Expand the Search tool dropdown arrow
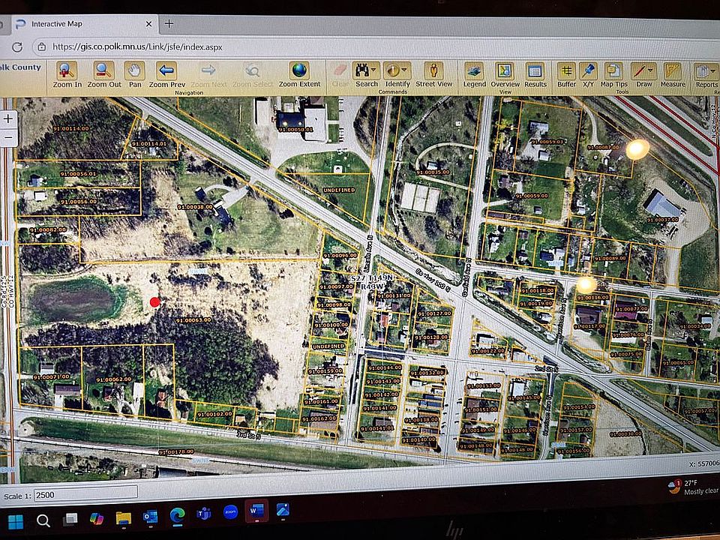This screenshot has width=720, height=540. point(375,70)
